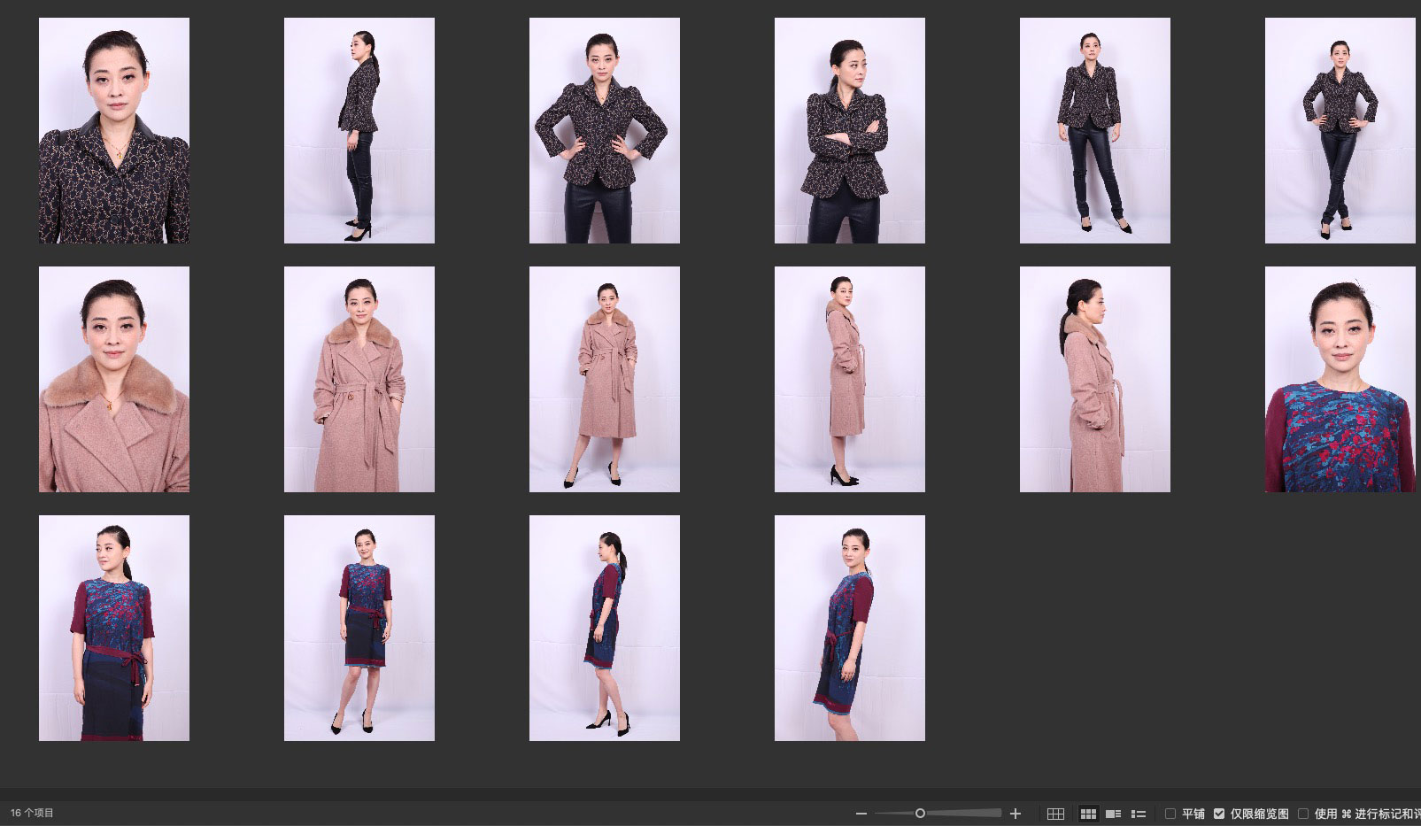
Task: Select the full-body front view pink coat photo
Action: tap(604, 379)
